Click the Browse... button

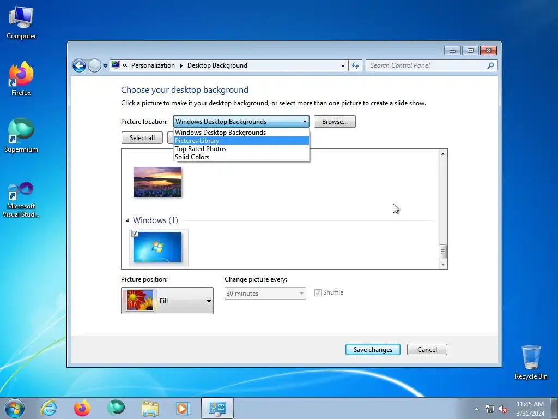tap(335, 122)
